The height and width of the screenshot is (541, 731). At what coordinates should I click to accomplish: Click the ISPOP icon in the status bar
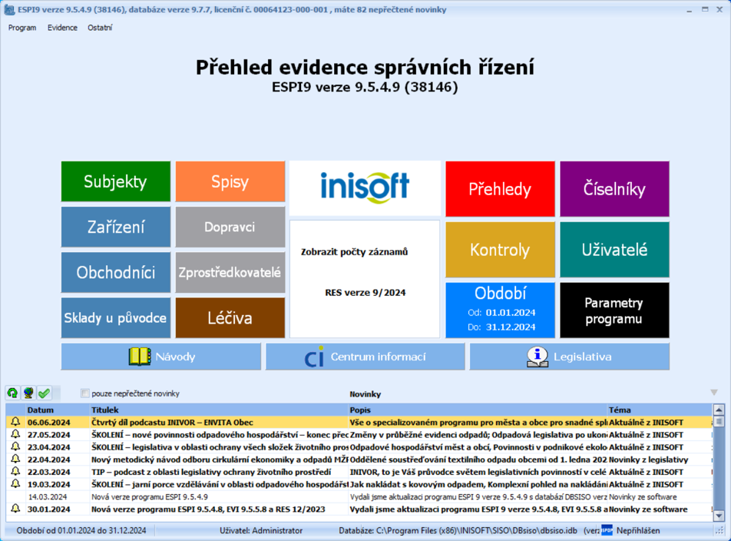(x=607, y=530)
